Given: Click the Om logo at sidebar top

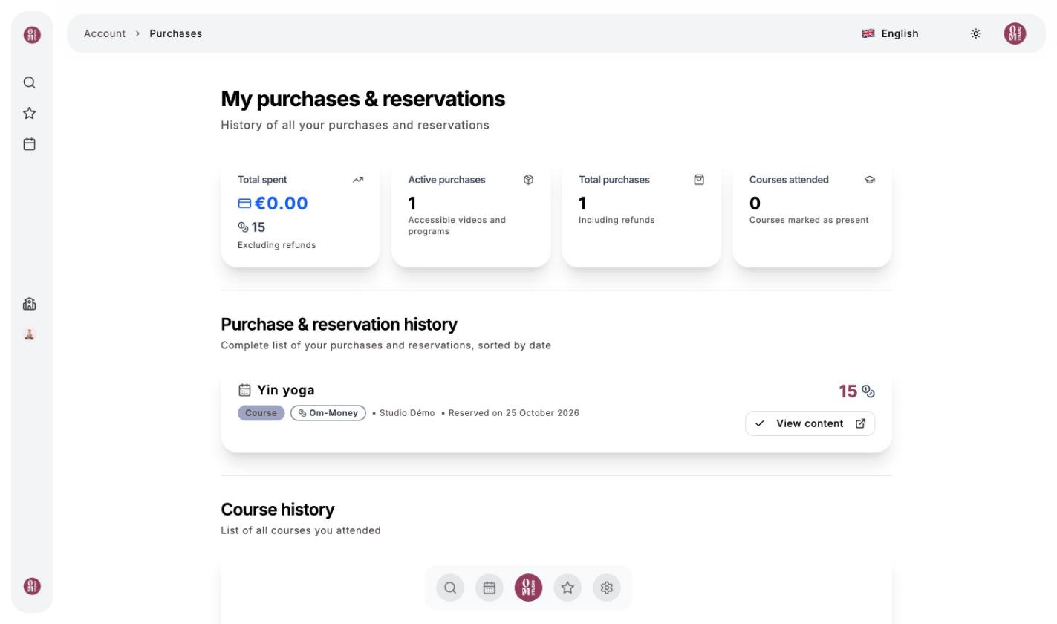Looking at the screenshot, I should tap(32, 34).
